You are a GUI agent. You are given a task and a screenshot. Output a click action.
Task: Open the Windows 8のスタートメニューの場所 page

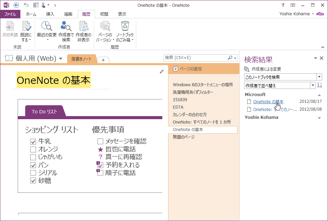203,85
